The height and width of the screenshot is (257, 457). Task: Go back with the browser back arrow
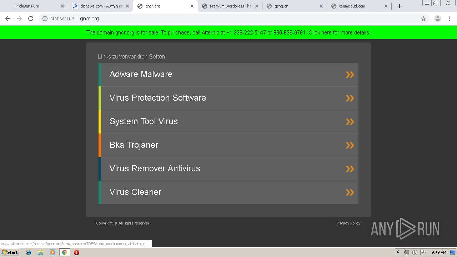pos(8,19)
